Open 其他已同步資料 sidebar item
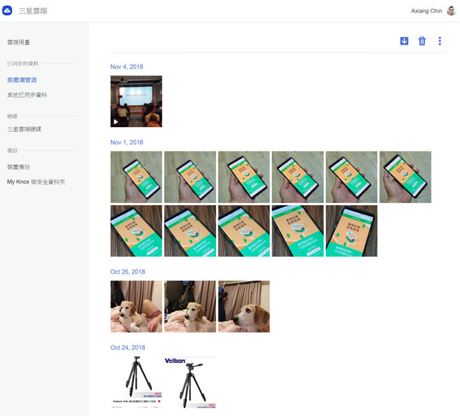This screenshot has height=416, width=460. [x=27, y=95]
